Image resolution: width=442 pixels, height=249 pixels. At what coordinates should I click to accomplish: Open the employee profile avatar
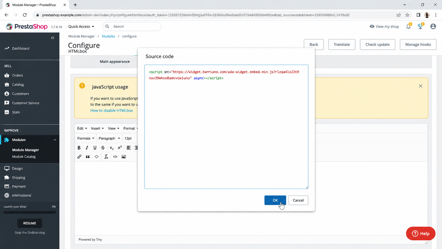(x=433, y=26)
